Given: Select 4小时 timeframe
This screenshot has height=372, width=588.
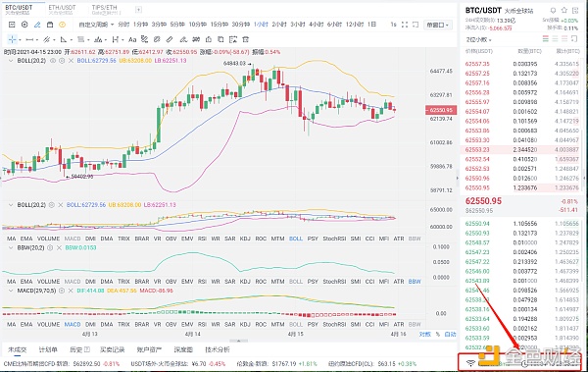Looking at the screenshot, I should click(317, 25).
